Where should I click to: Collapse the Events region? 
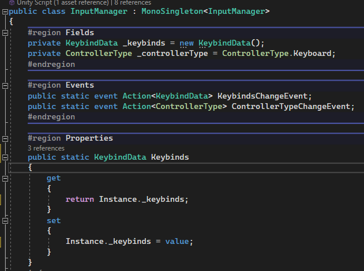coord(5,85)
